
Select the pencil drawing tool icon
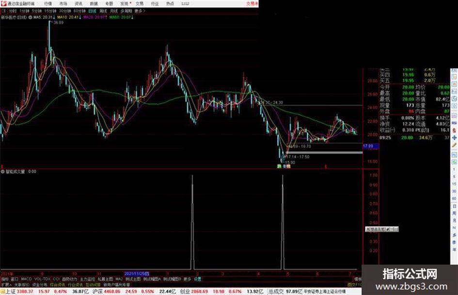coord(454,145)
